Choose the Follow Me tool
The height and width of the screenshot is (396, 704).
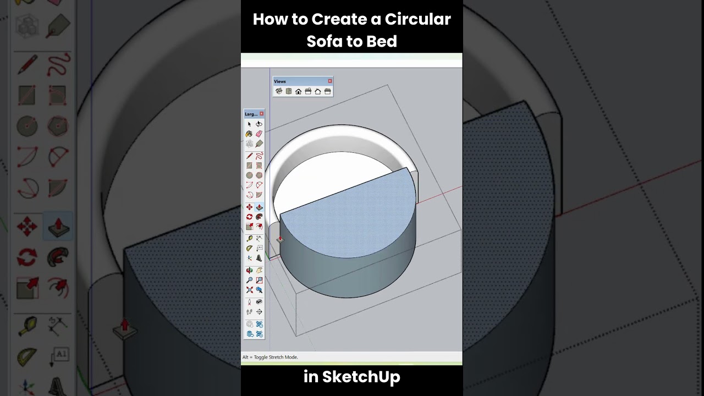coord(259,217)
